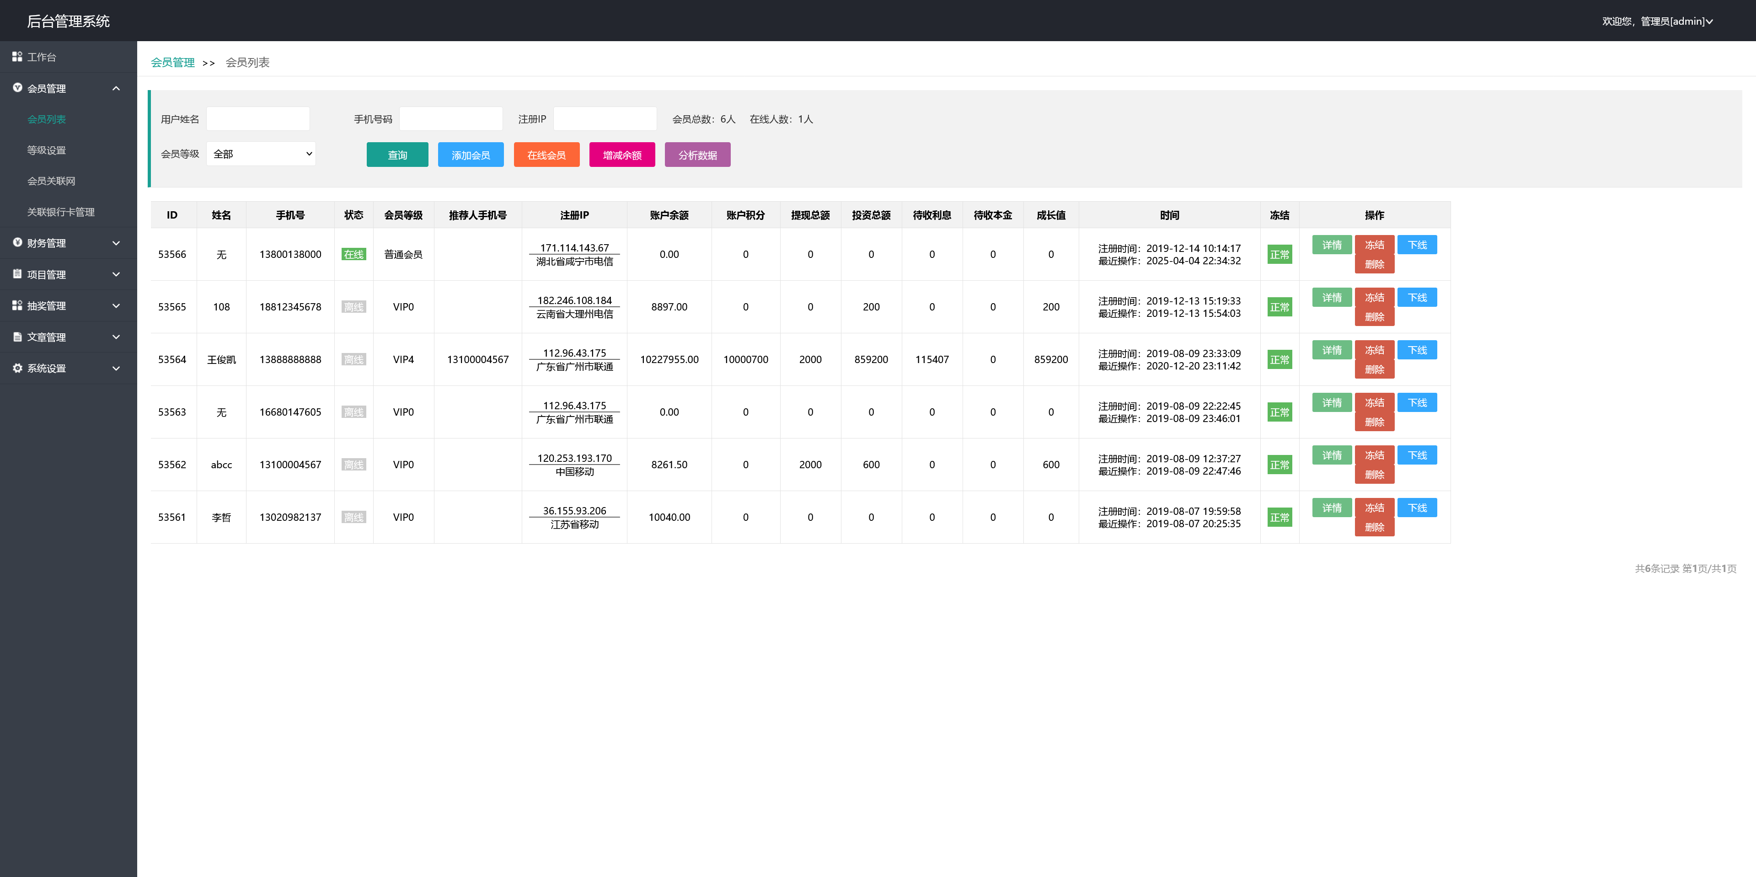Collapse the 会员管理 menu chevron
The height and width of the screenshot is (877, 1756).
(x=116, y=89)
